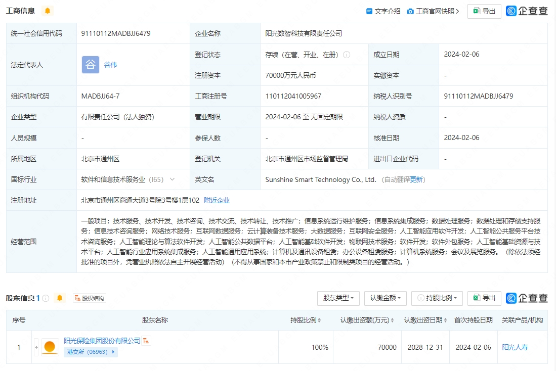Screen dimensions: 556x371
Task: Open the 附近企业 link
Action: click(217, 200)
